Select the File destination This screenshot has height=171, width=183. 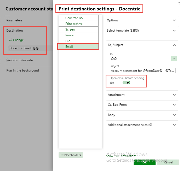(x=67, y=41)
